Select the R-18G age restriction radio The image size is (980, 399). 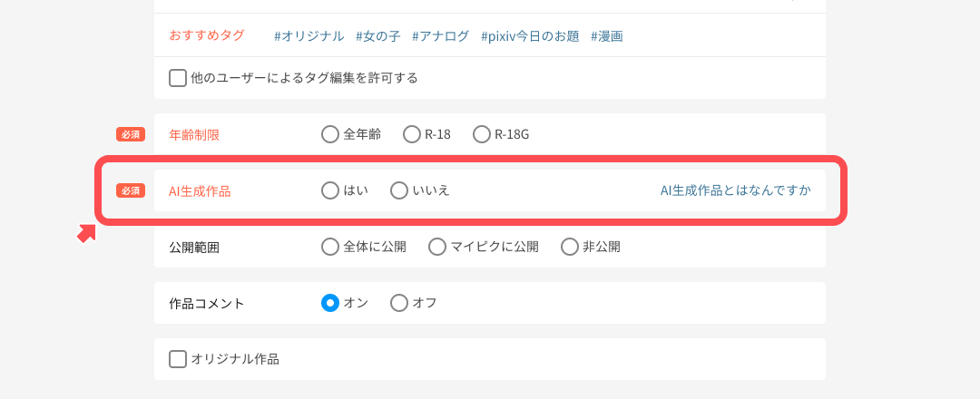tap(482, 134)
